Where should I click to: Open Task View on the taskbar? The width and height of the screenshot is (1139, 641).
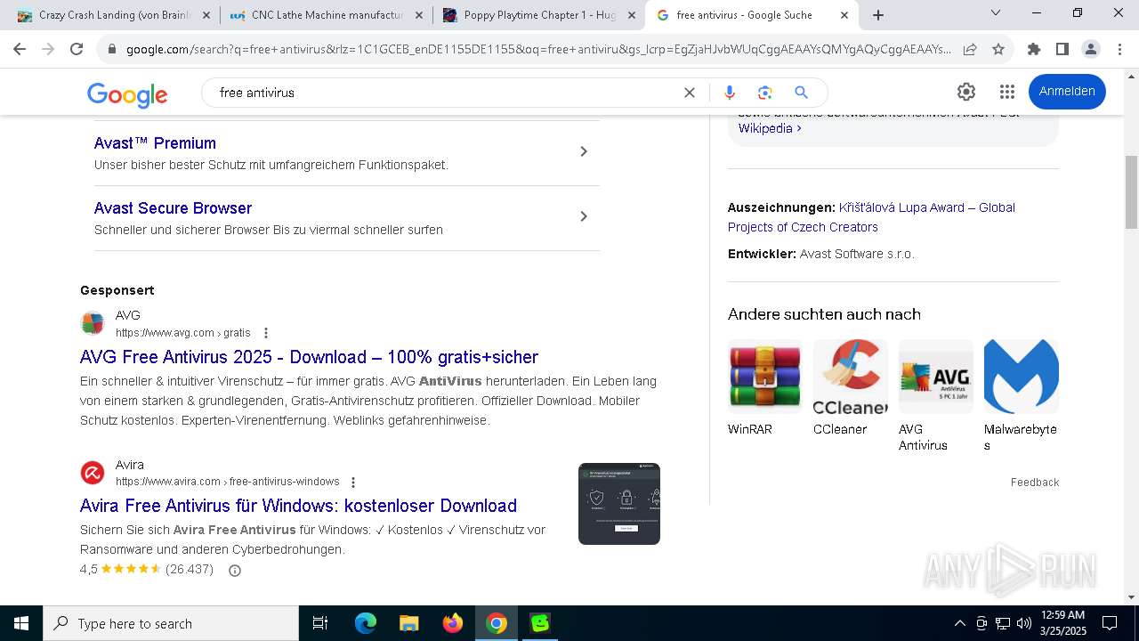(x=320, y=623)
